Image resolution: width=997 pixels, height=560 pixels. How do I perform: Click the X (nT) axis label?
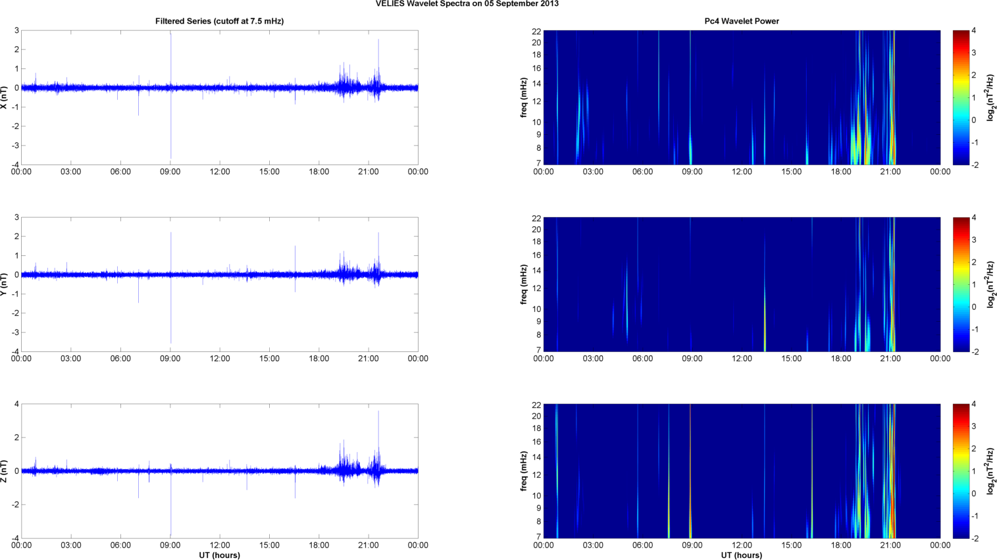5,97
